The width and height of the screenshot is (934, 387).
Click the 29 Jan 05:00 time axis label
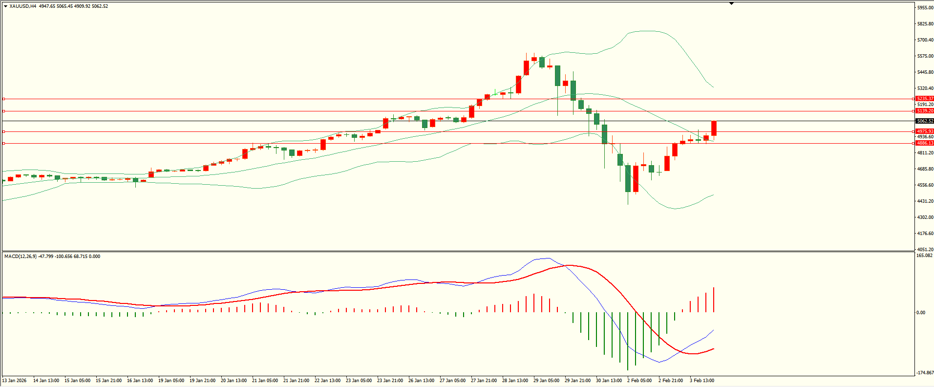click(x=546, y=381)
